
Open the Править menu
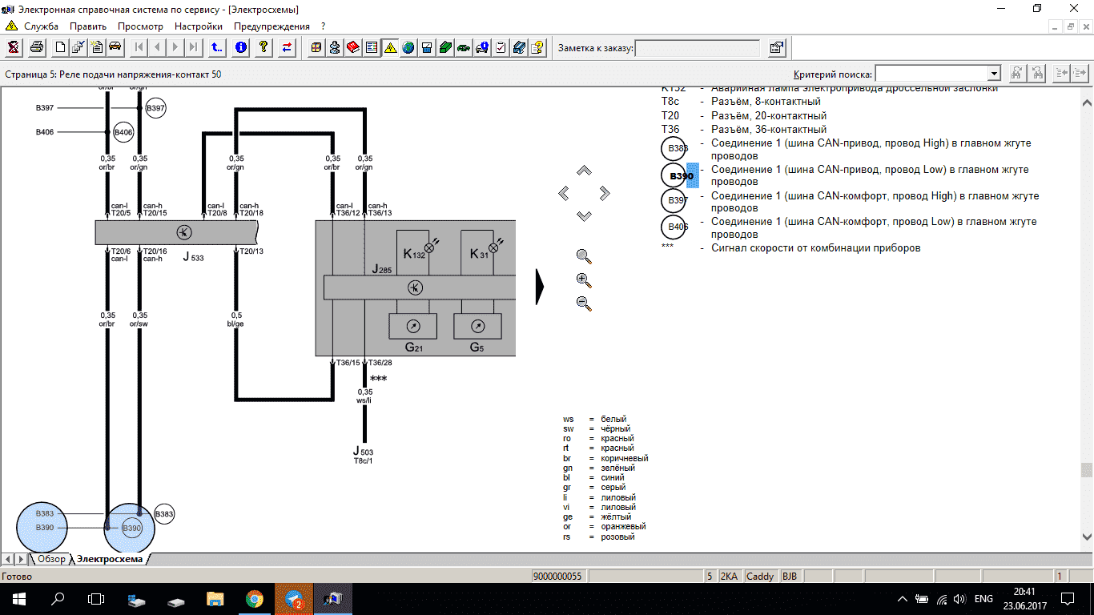tap(88, 26)
